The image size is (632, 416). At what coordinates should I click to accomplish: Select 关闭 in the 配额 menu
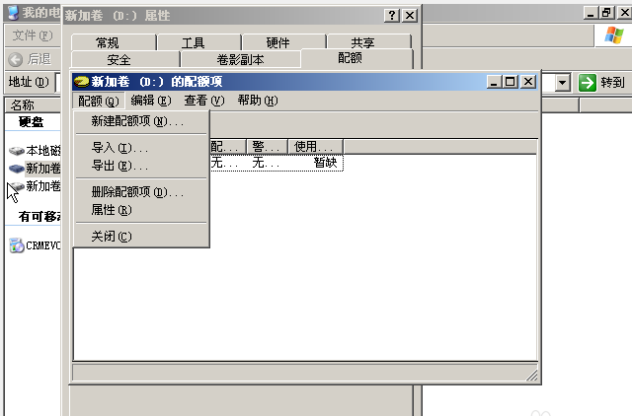111,237
